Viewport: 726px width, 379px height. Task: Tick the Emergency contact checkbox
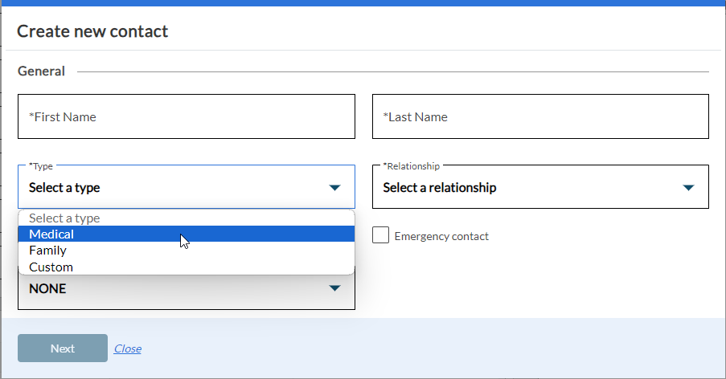381,235
